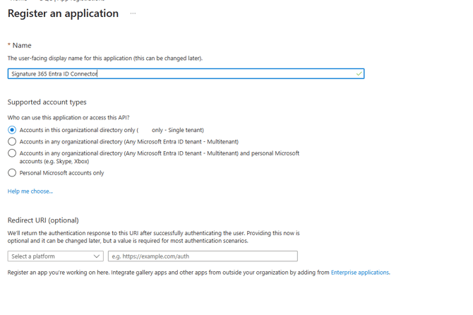Click the green validation checkmark in Name field
This screenshot has height=315, width=473.
tap(359, 73)
